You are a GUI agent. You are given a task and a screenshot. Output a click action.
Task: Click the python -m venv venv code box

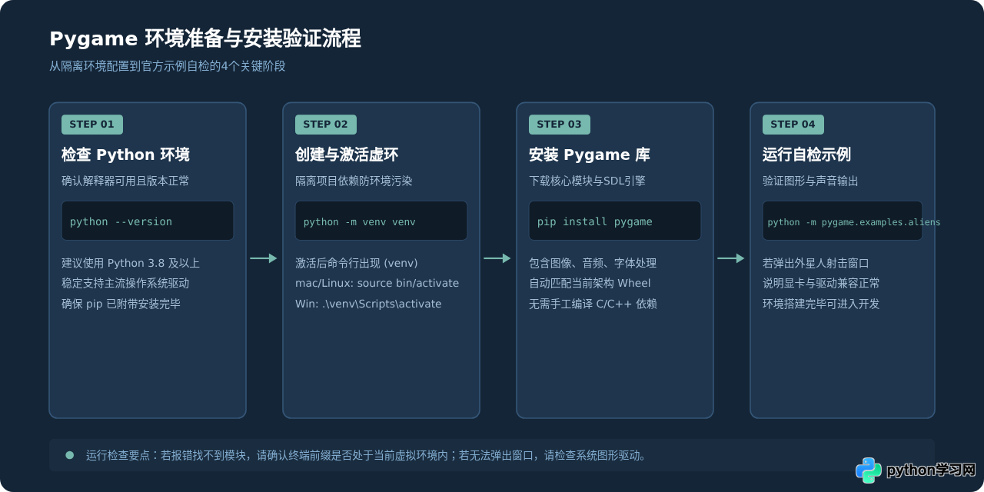click(381, 221)
